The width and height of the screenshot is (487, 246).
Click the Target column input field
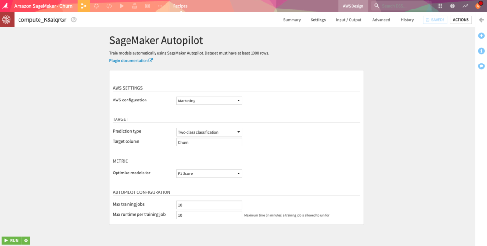209,142
